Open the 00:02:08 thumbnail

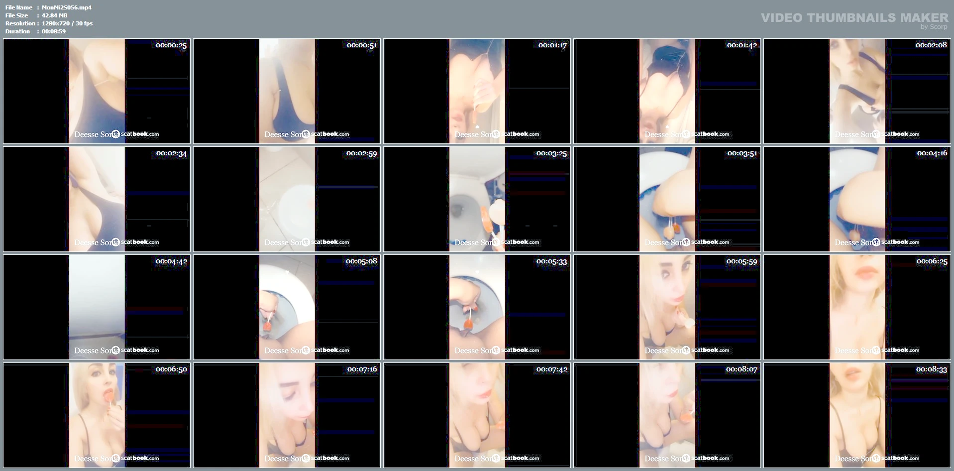pos(857,91)
